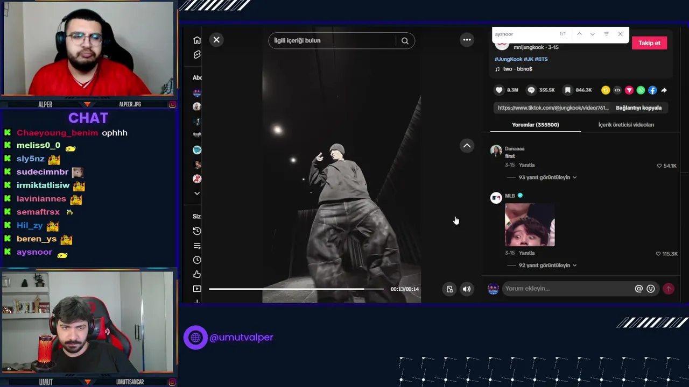This screenshot has height=387, width=689.
Task: Open the Home icon in the left sidebar
Action: (x=197, y=40)
